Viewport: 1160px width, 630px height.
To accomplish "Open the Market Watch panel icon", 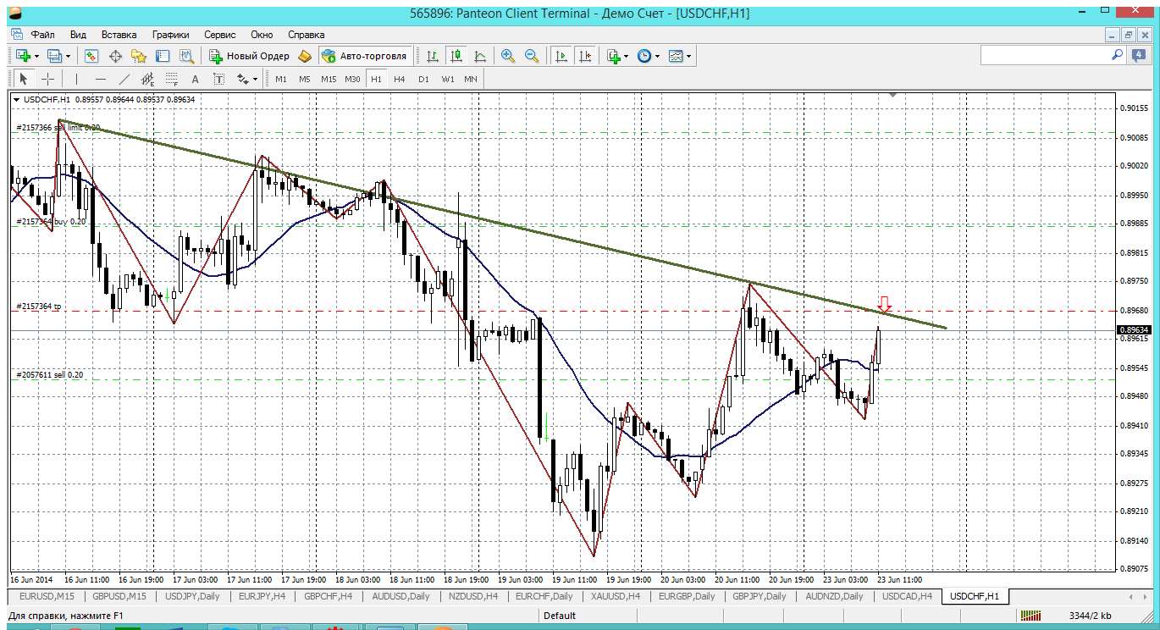I will click(x=91, y=56).
